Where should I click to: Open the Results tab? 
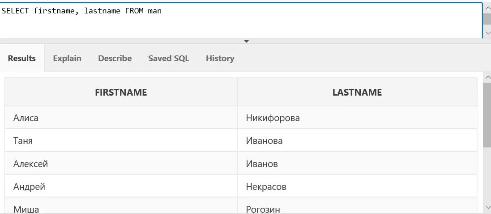click(x=22, y=58)
